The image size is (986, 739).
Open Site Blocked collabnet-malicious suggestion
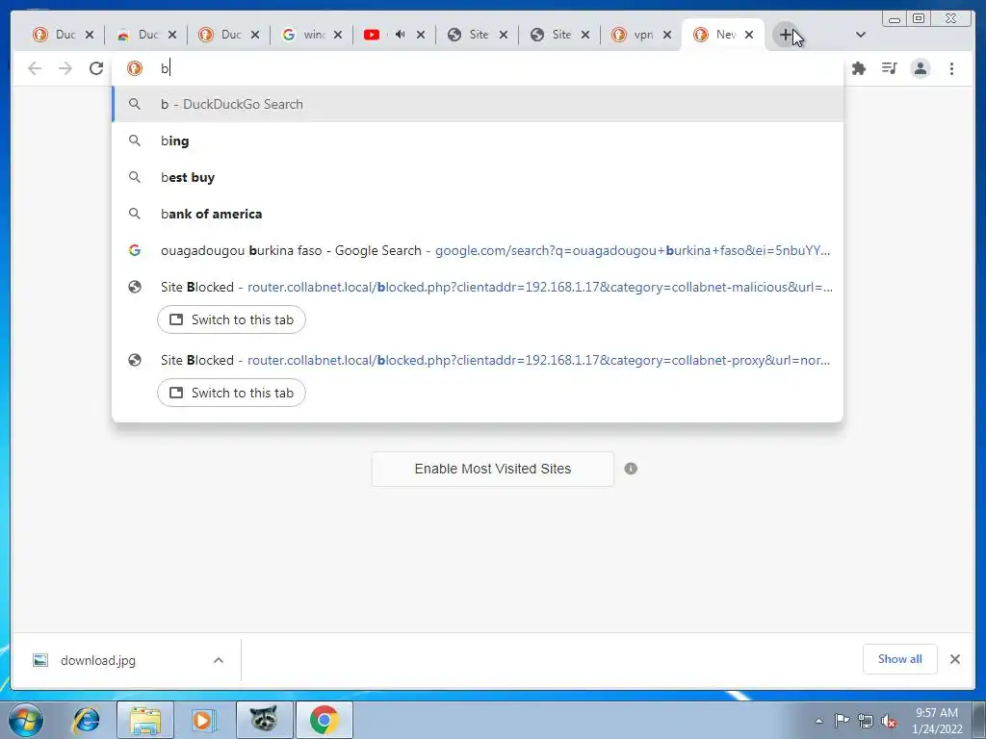pos(478,287)
